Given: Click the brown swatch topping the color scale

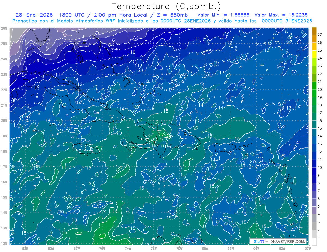Looking at the screenshot, I should pos(314,31).
